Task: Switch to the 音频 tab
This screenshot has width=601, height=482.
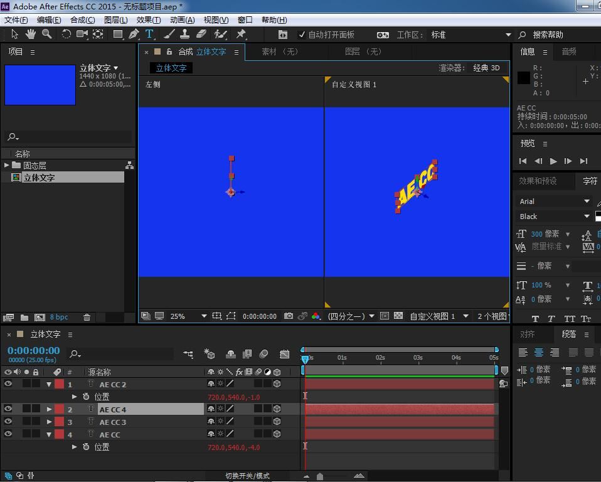Action: point(569,51)
